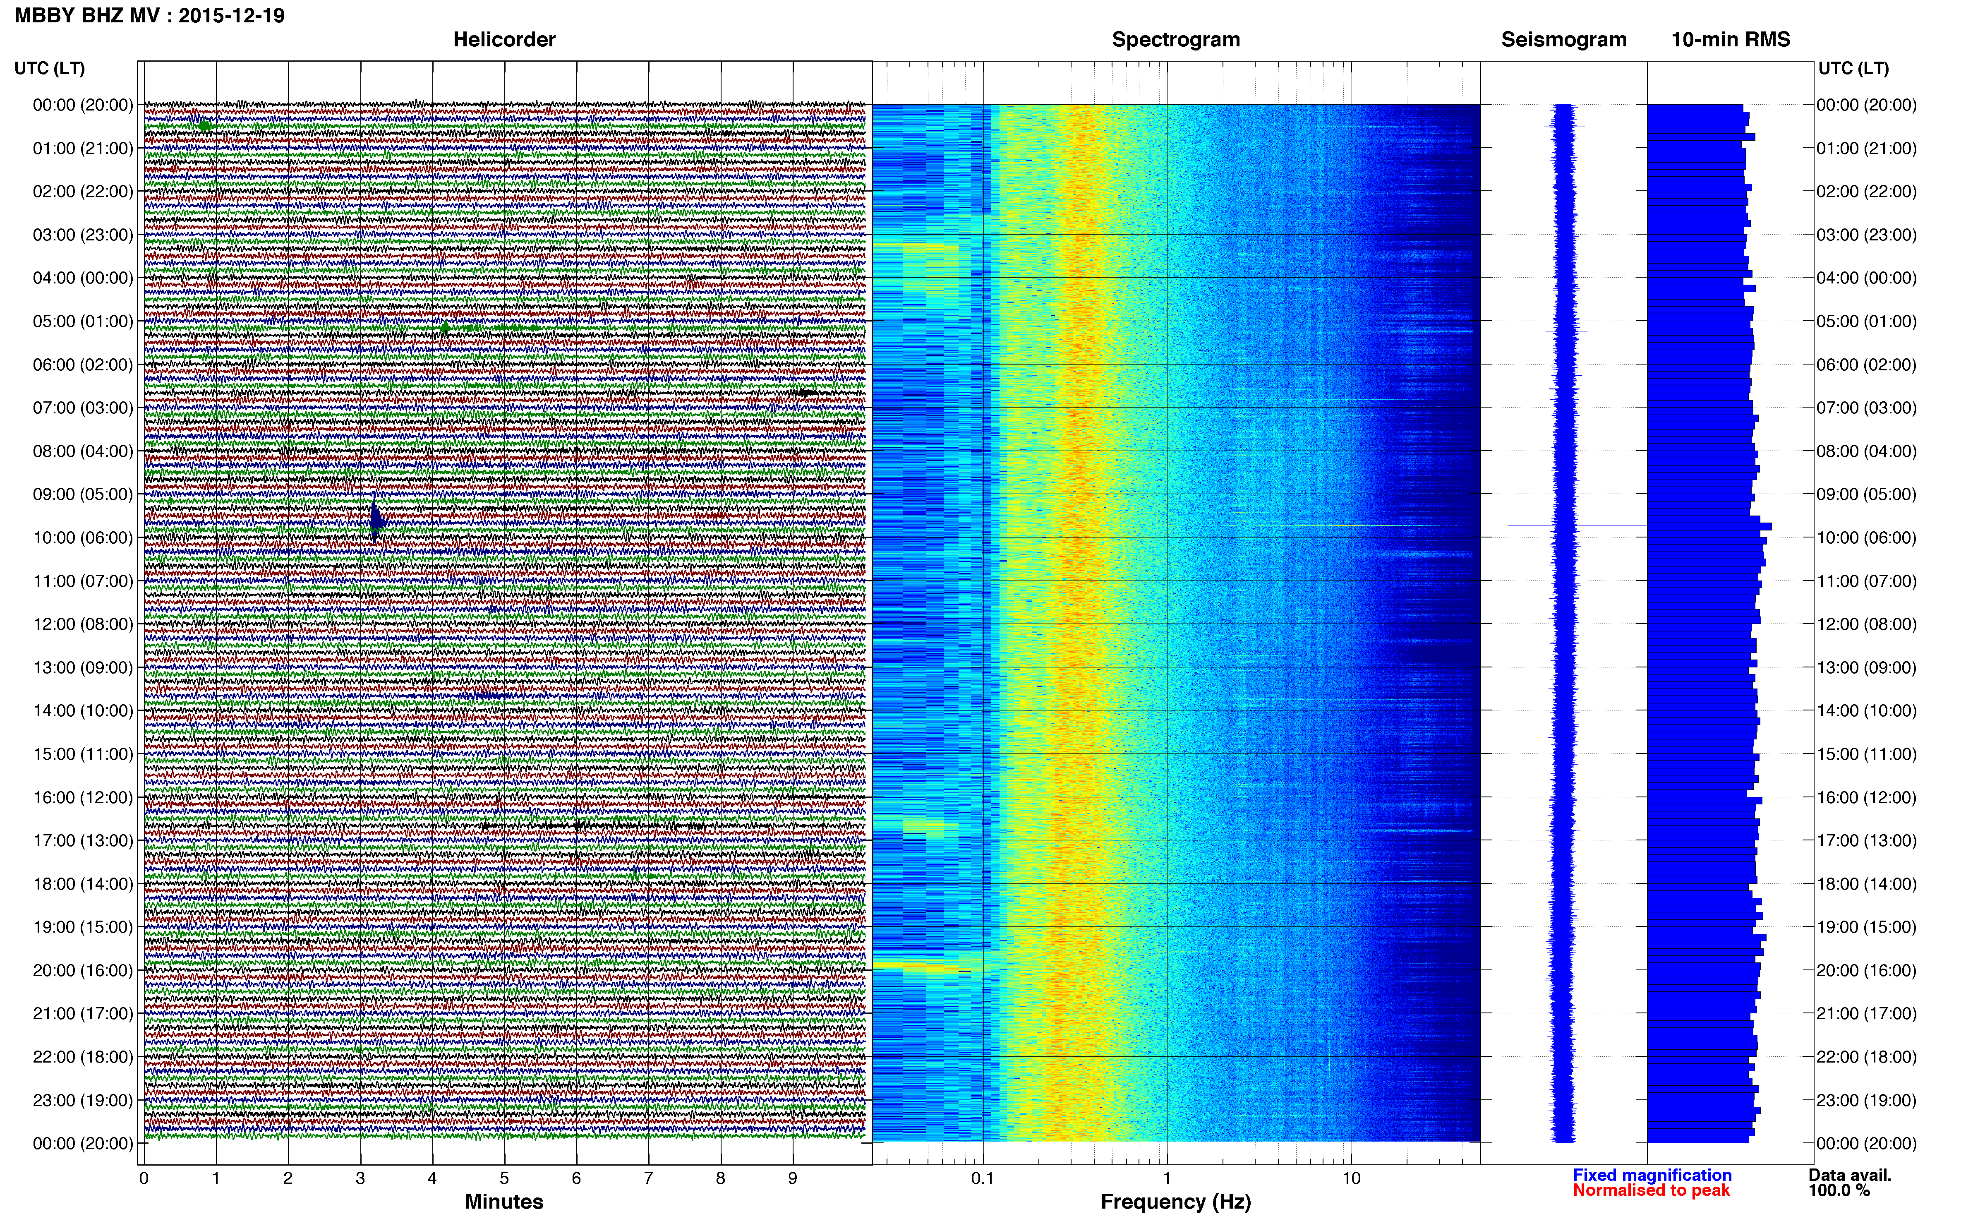Click the left '12:00 (08:00)' time label
This screenshot has width=1961, height=1226.
[83, 624]
